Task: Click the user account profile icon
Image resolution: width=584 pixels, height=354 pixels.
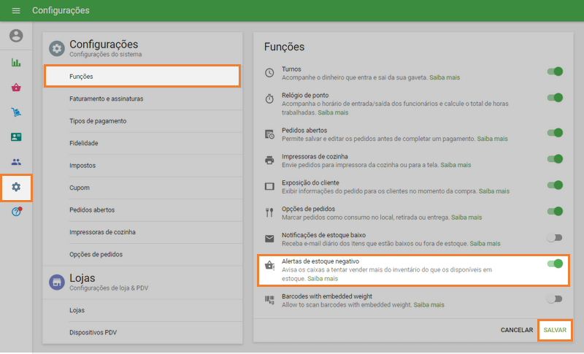Action: [16, 36]
